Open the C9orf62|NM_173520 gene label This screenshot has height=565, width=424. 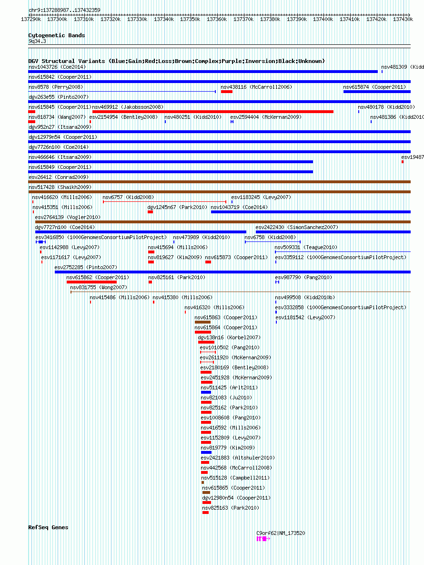pos(281,534)
